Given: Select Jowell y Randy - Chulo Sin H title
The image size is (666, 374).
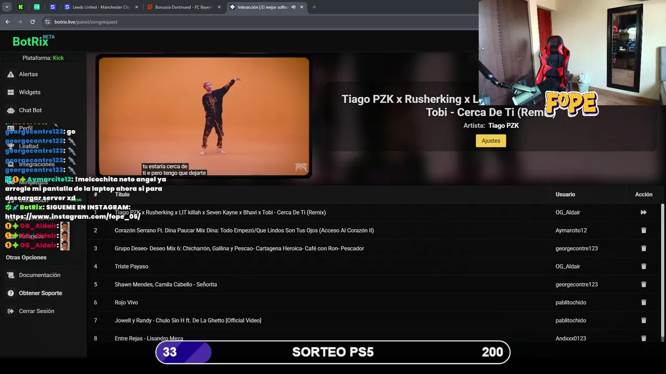Looking at the screenshot, I should point(188,320).
